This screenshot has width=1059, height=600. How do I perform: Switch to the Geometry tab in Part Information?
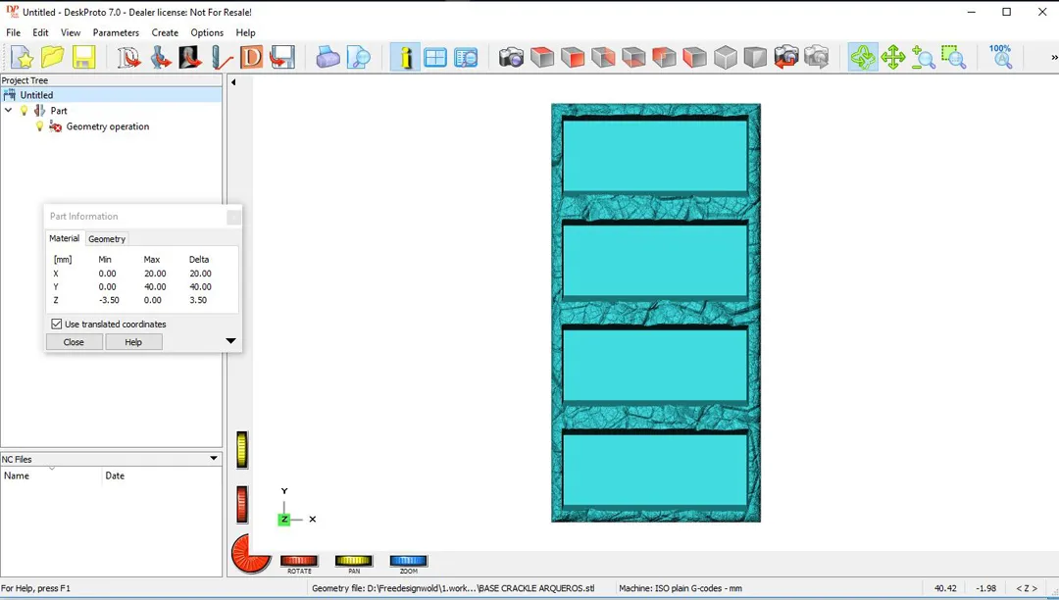point(107,239)
